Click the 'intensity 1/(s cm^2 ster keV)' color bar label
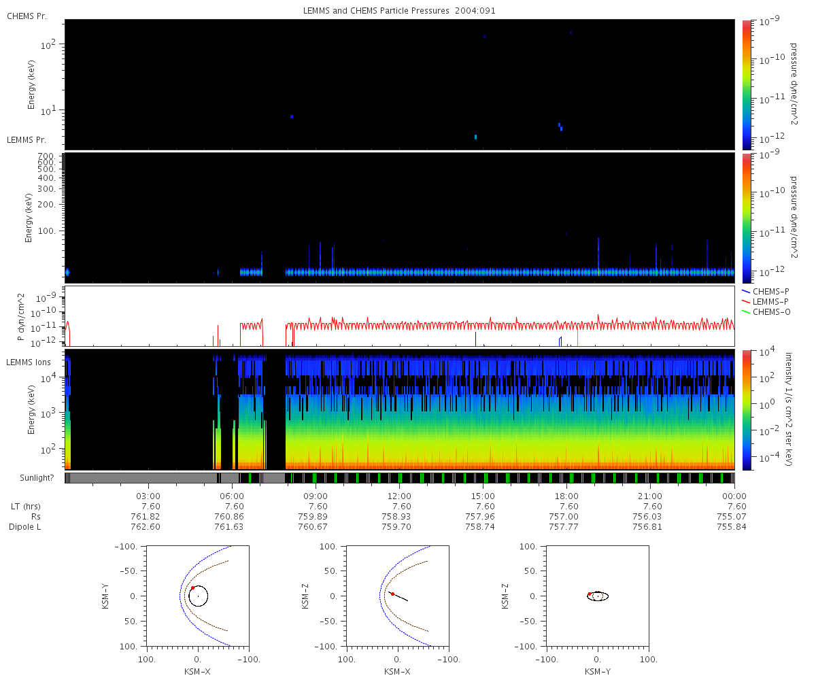 click(x=789, y=409)
